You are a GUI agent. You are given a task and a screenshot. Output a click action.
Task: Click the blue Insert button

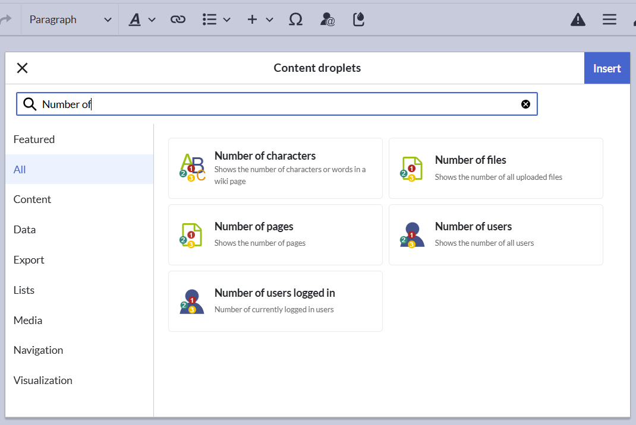click(607, 68)
